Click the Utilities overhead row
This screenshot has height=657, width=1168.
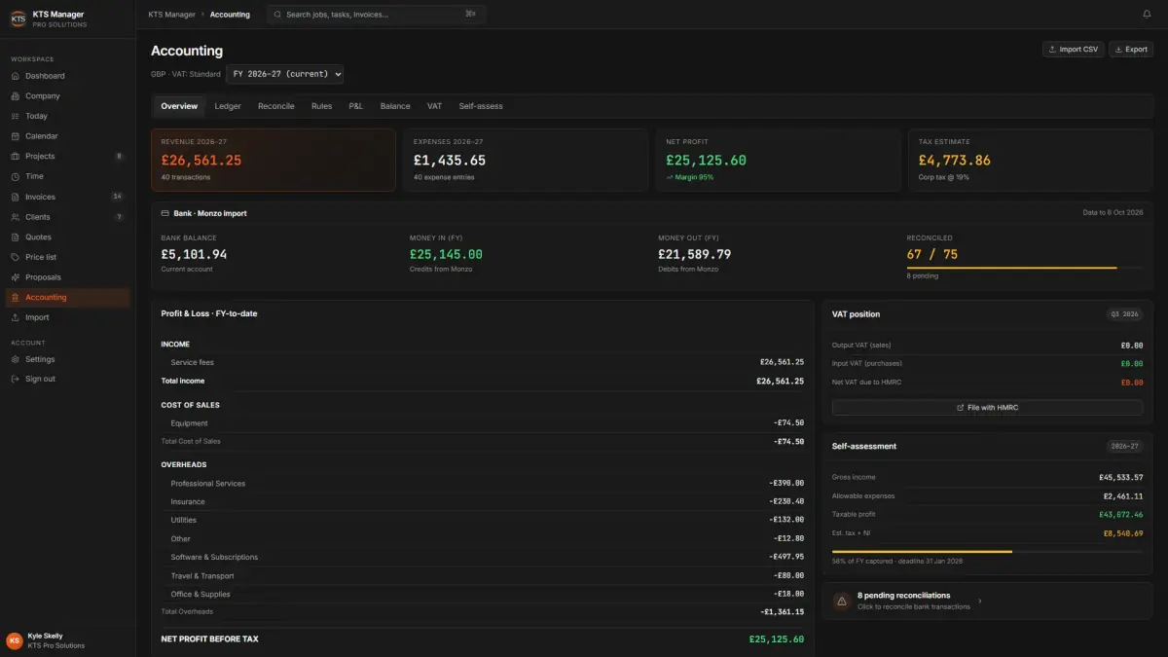[483, 520]
